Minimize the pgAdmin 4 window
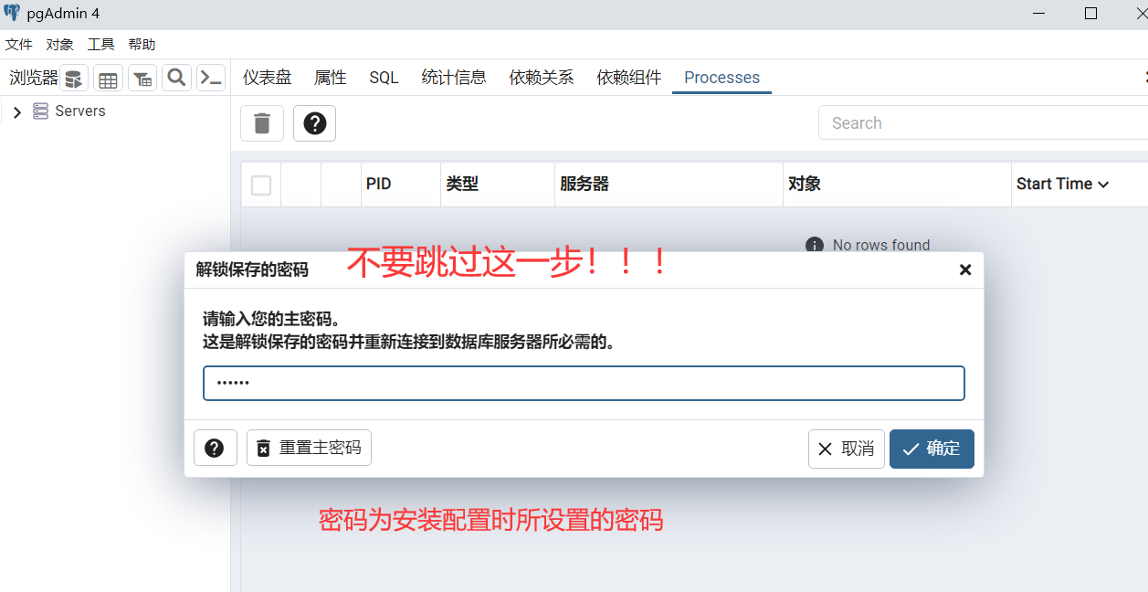Screen dimensions: 1148x592 [x=1040, y=13]
